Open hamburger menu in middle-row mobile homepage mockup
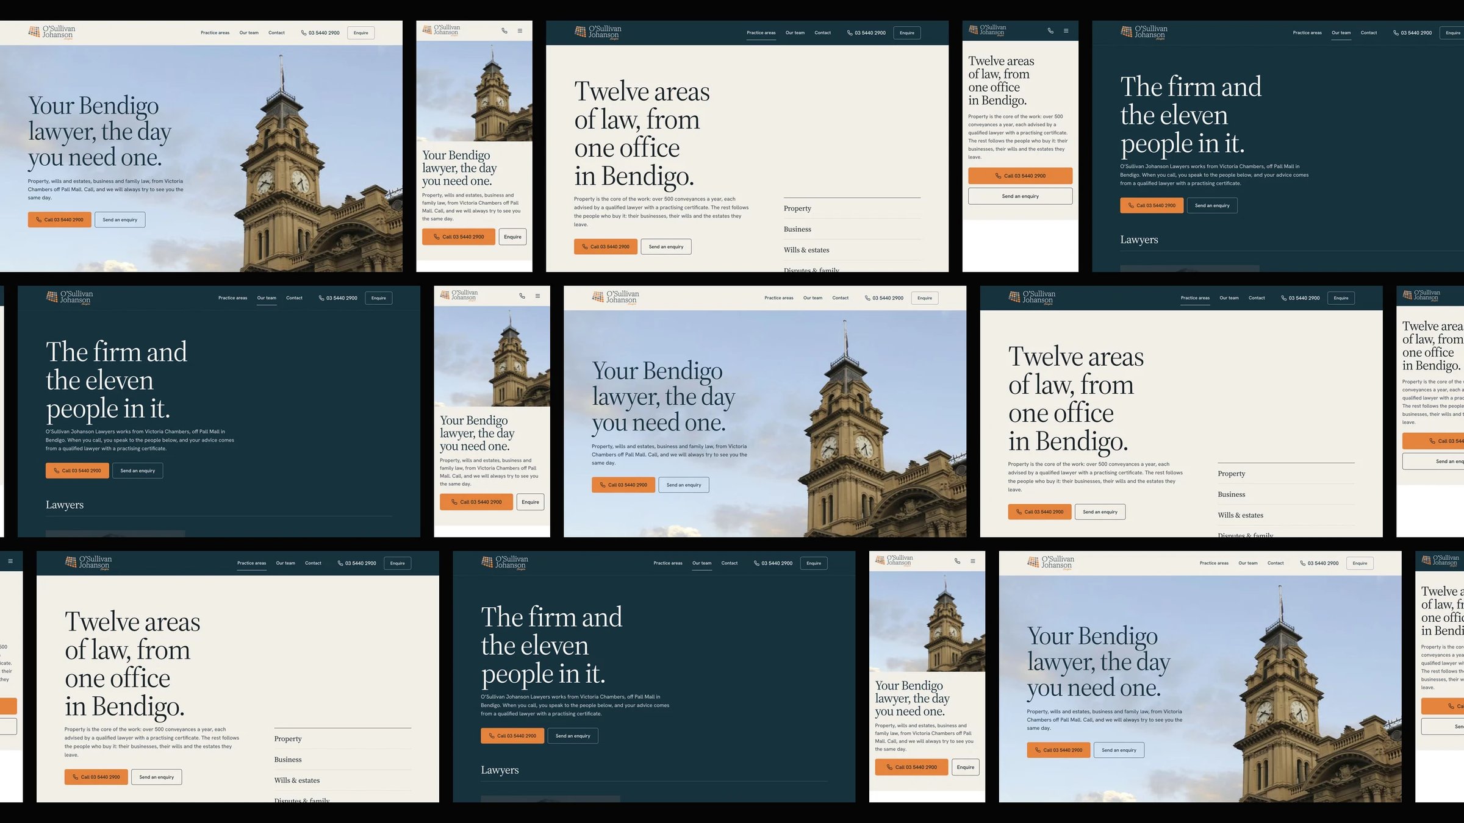 point(537,296)
